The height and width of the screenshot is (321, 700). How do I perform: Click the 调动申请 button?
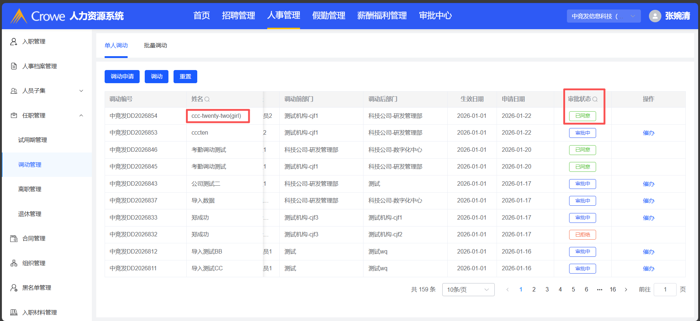122,77
